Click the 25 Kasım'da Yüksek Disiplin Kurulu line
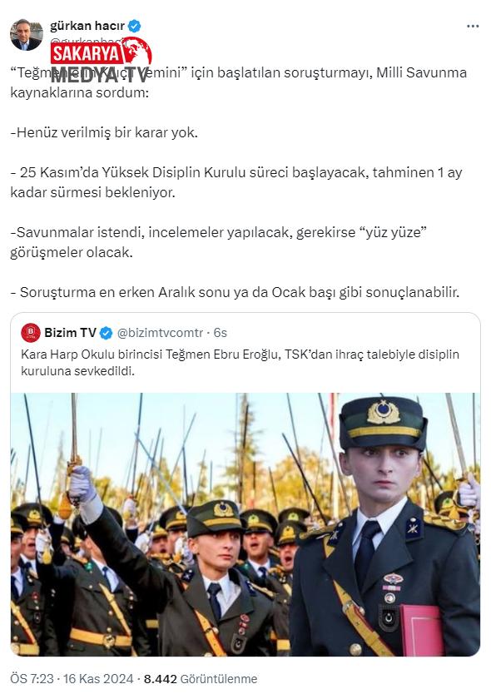The image size is (491, 694). [236, 182]
